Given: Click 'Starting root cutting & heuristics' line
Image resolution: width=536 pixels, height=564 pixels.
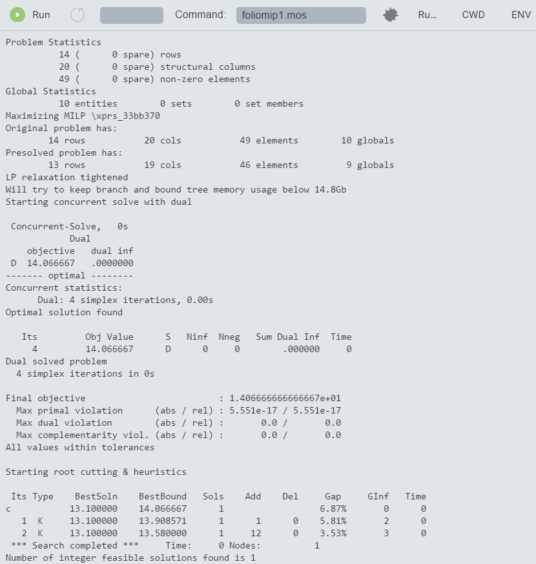Looking at the screenshot, I should (96, 472).
